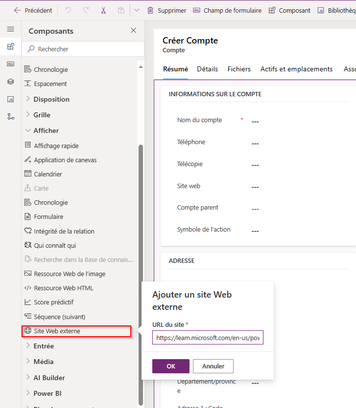Toggle the hamburger navigation menu
Viewport: 356px width, 408px height.
[x=10, y=29]
